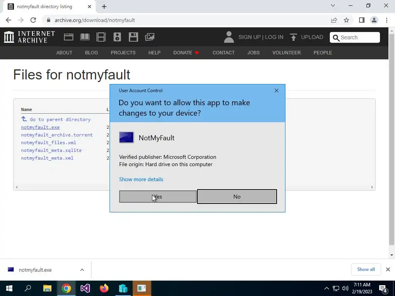Open Chrome three-dot menu
Image resolution: width=395 pixels, height=296 pixels.
pyautogui.click(x=387, y=20)
